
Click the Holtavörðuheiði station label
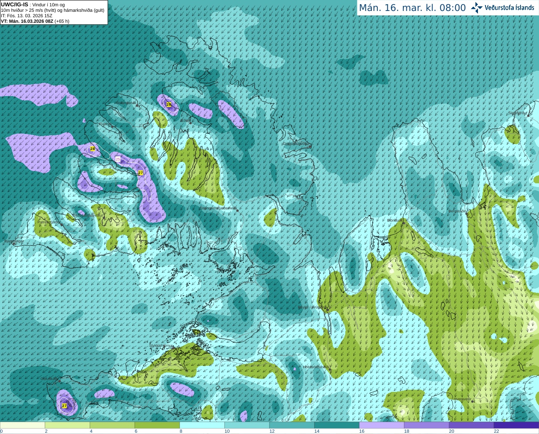click(x=316, y=367)
